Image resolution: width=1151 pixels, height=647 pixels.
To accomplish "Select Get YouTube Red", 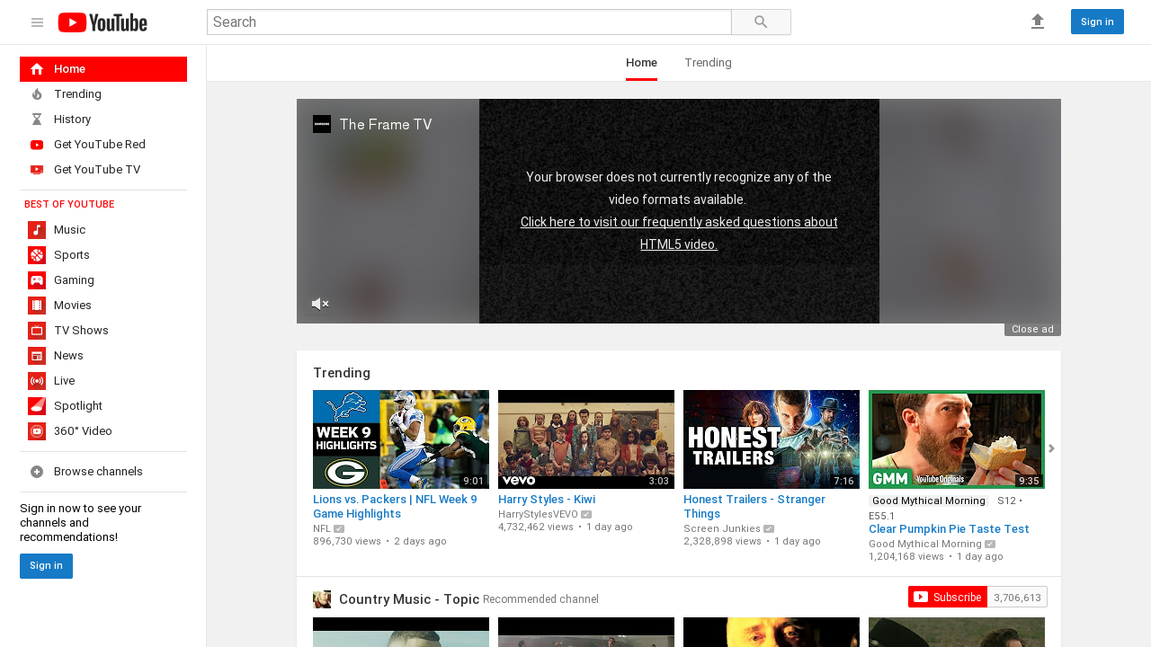I will (x=103, y=145).
